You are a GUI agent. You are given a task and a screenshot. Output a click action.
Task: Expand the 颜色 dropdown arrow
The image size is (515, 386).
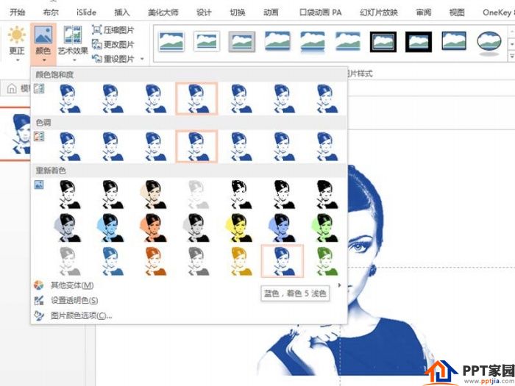click(43, 60)
